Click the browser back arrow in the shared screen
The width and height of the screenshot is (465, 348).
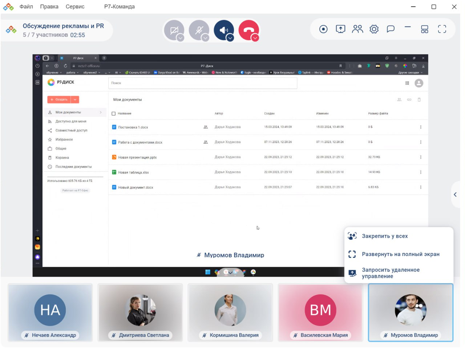47,66
